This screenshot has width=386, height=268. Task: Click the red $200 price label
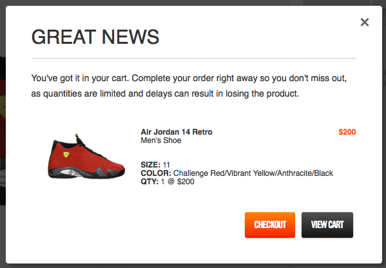[x=347, y=132]
